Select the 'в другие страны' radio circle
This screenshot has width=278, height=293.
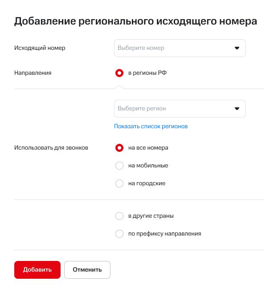click(119, 216)
